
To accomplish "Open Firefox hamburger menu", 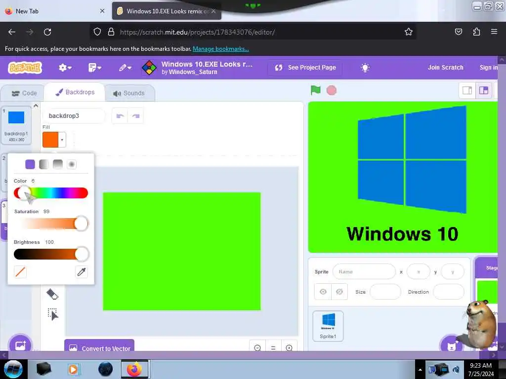I will (x=494, y=32).
